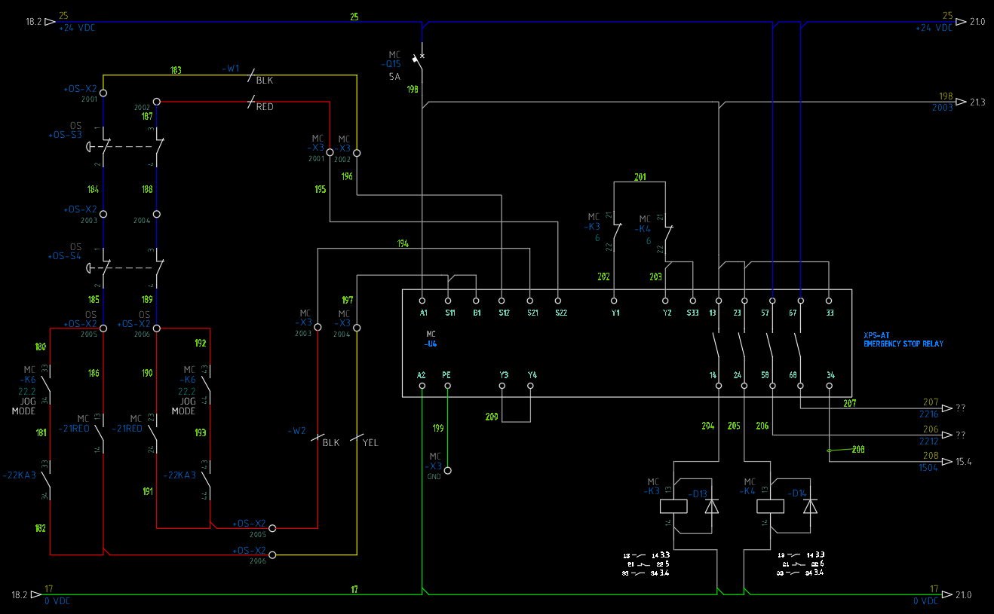Click wire number 187
This screenshot has height=614, width=994.
[x=147, y=117]
